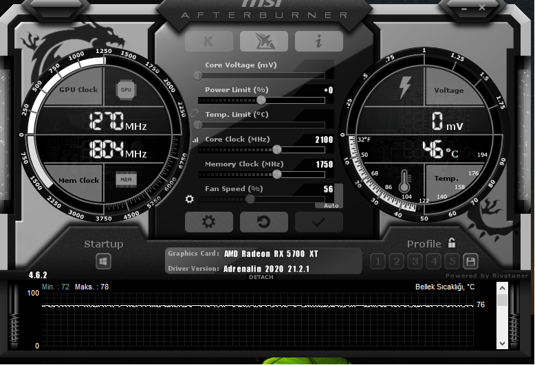The image size is (535, 365).
Task: Click the 1804 MHz memory clock readout
Action: 118,149
